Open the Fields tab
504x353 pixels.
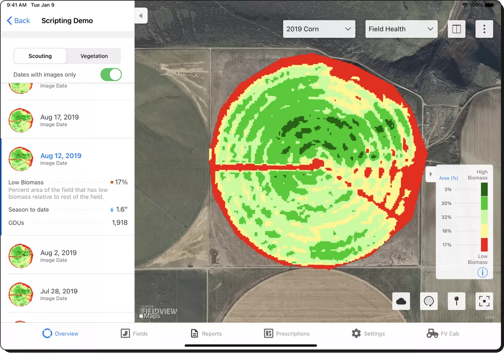point(134,334)
